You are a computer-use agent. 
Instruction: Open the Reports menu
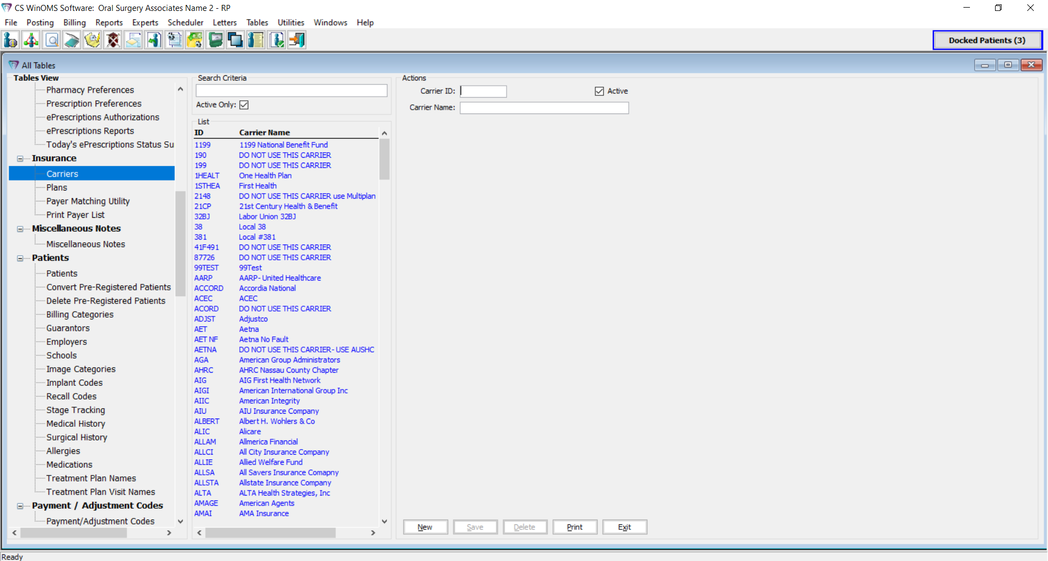109,22
